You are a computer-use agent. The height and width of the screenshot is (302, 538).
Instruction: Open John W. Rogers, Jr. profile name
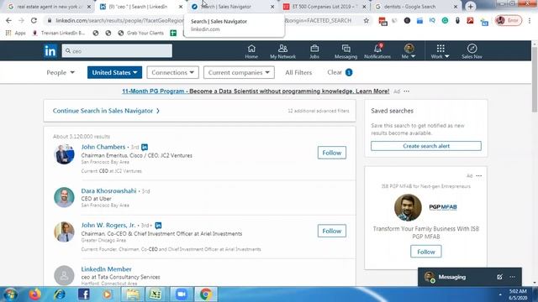coord(108,225)
